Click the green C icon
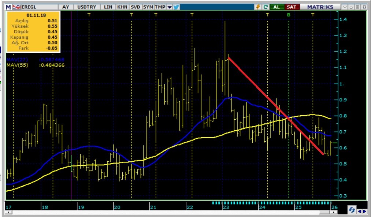 [265, 7]
